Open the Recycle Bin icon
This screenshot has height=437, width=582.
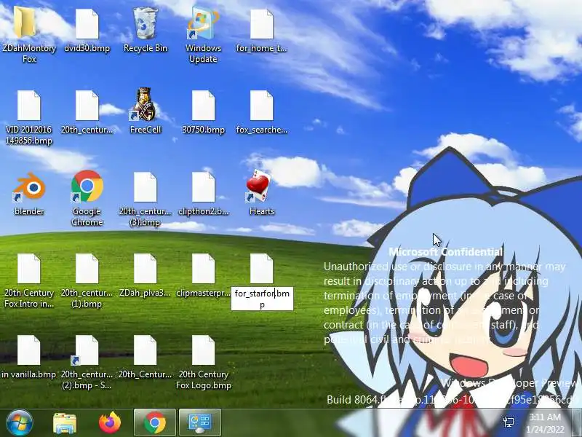tap(145, 23)
